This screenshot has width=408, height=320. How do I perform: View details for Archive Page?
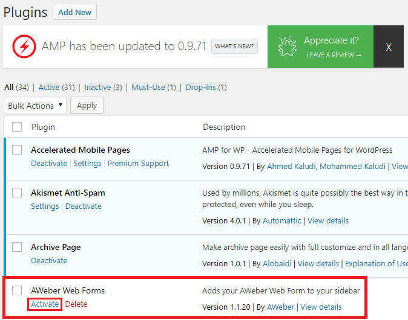tap(318, 263)
